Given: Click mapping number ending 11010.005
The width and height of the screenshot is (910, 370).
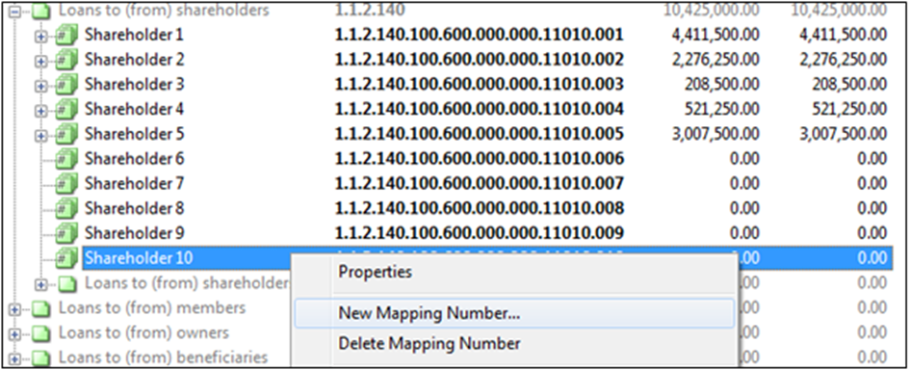Looking at the screenshot, I should pos(479,134).
